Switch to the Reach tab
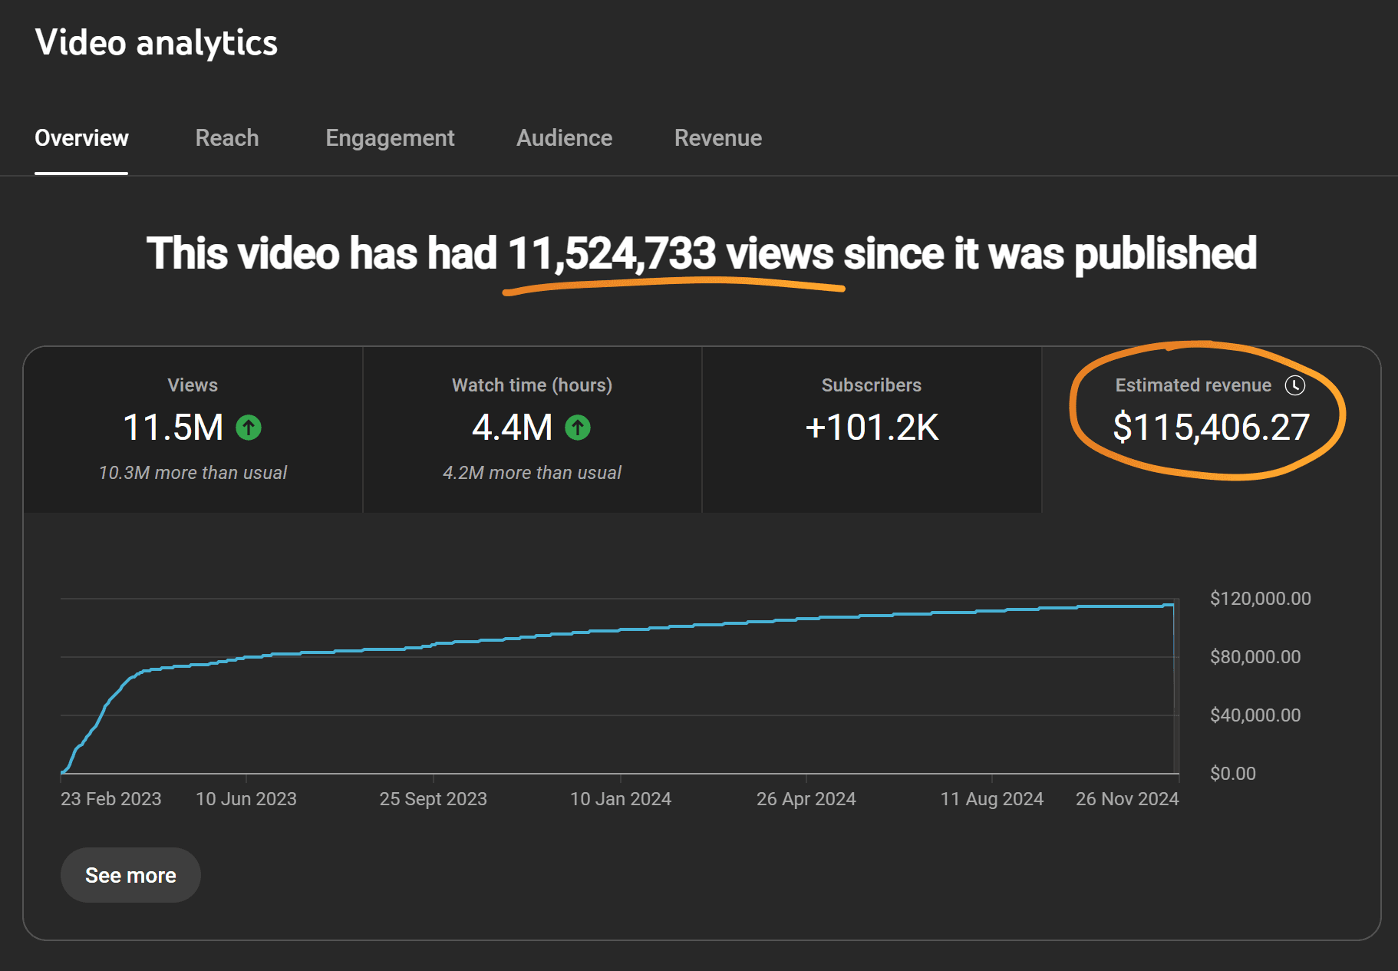The image size is (1398, 971). pyautogui.click(x=226, y=138)
